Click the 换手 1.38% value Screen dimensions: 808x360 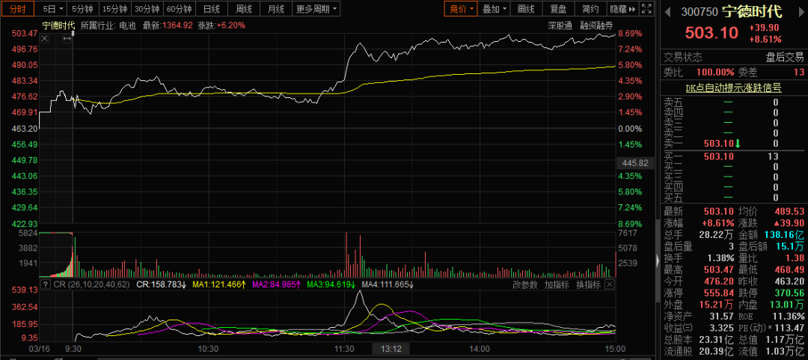[720, 257]
